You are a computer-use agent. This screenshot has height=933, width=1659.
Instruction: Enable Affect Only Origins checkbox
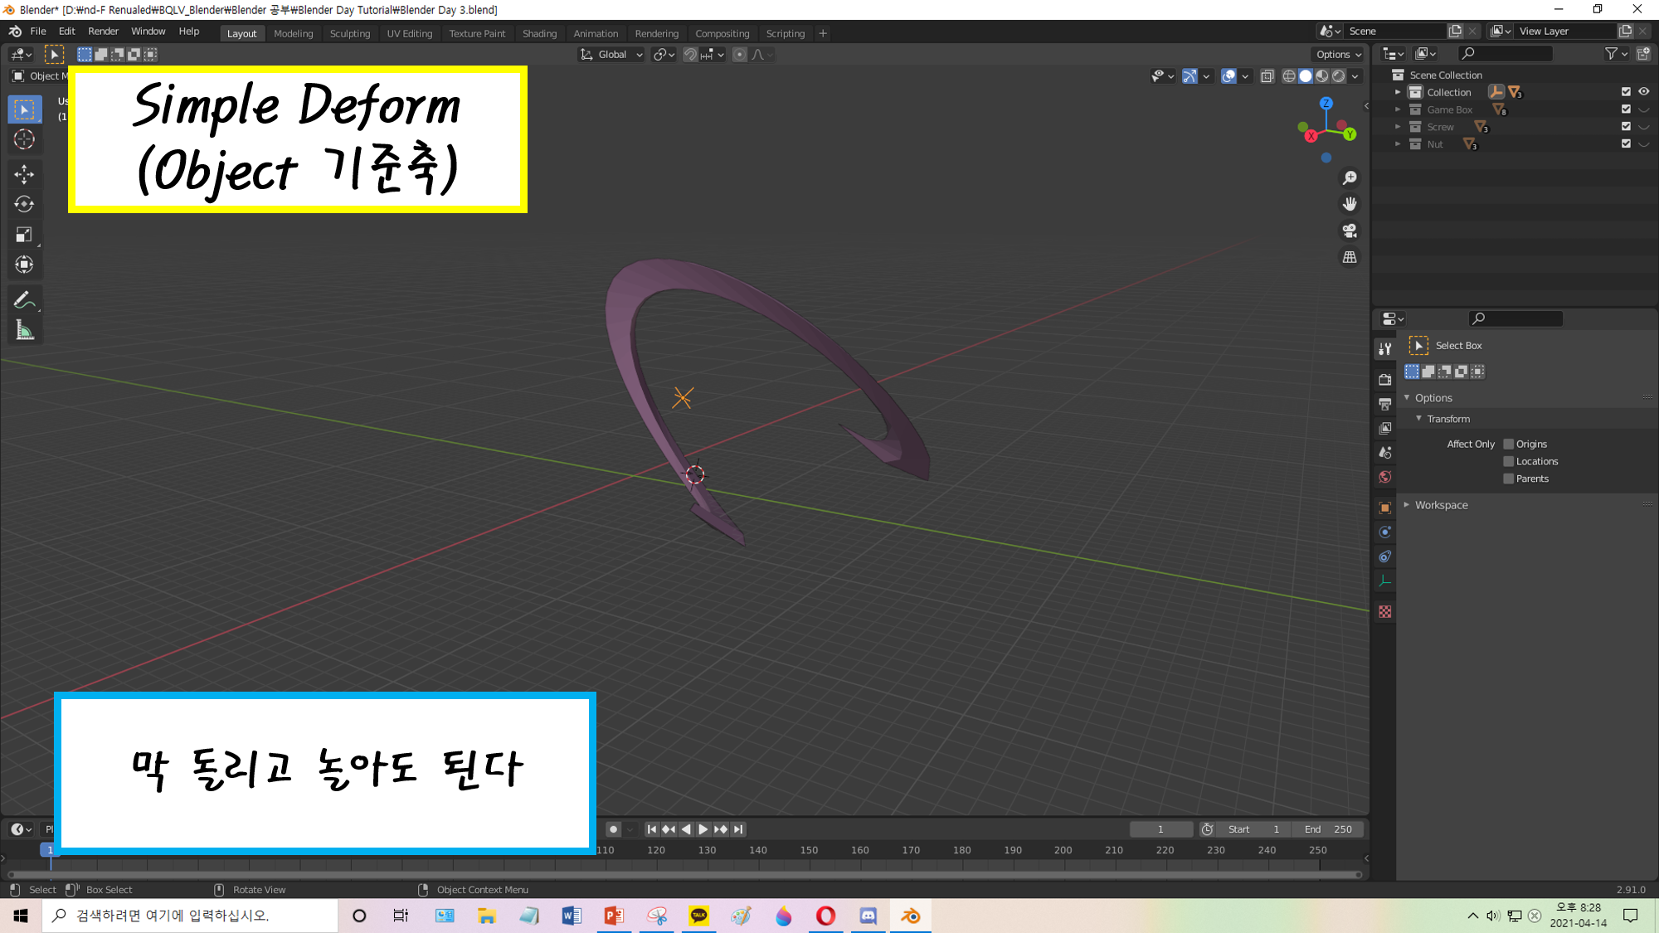coord(1509,445)
